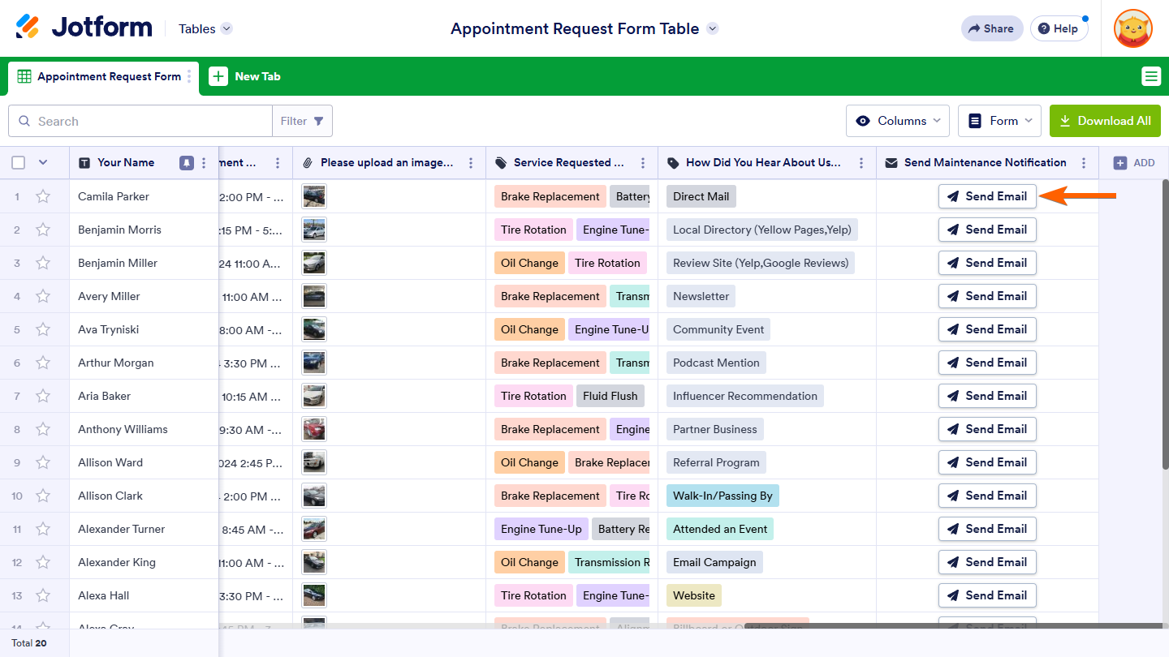Click the Podcast Mention tag

pos(716,363)
